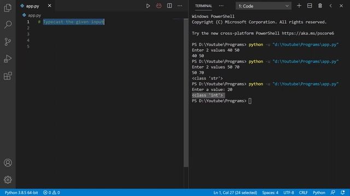Open the Search view
Screen dimensions: 350x196
8,24
